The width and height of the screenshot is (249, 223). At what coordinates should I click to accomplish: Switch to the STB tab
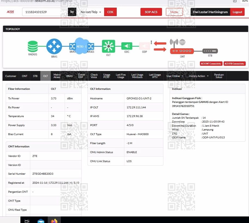coord(35,76)
